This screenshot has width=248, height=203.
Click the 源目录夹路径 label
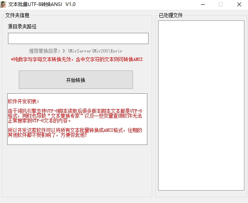pos(22,26)
